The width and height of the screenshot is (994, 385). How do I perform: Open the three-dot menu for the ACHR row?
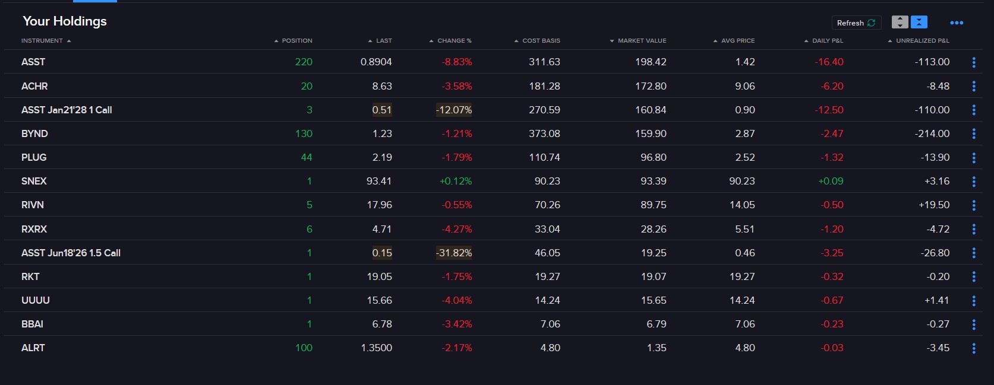click(974, 86)
